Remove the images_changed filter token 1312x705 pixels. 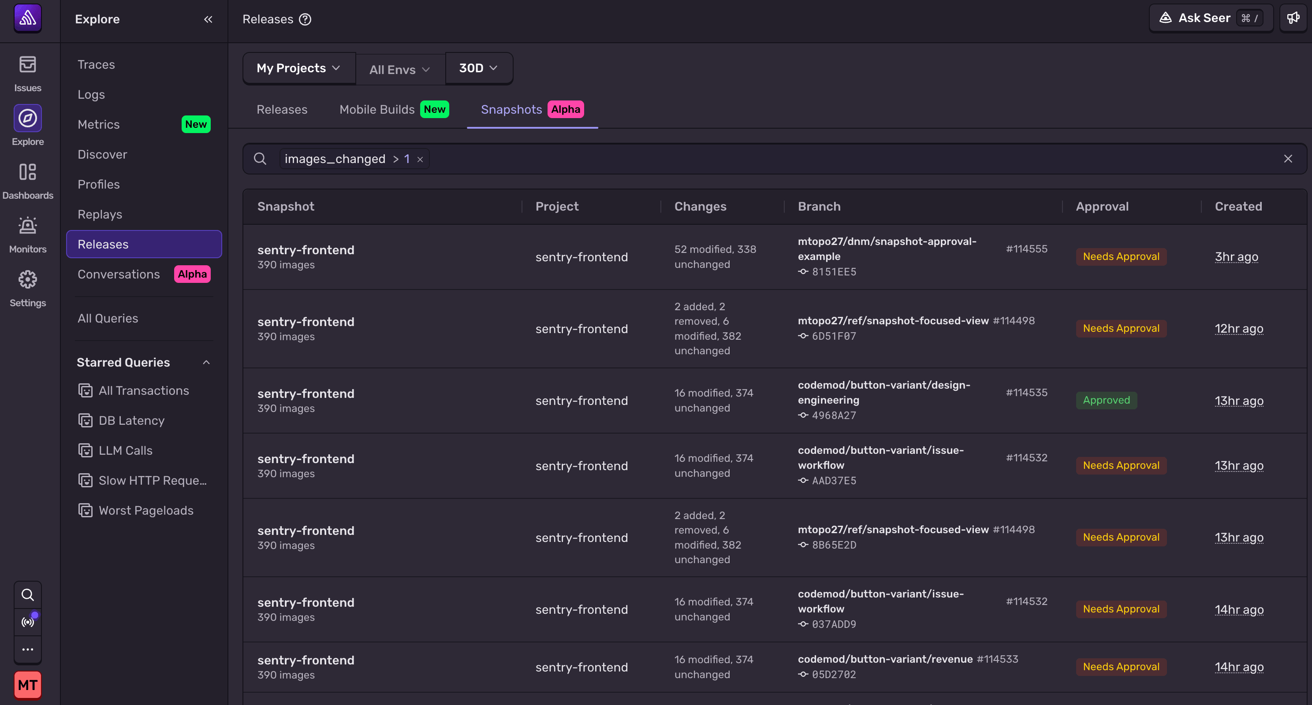pyautogui.click(x=420, y=160)
